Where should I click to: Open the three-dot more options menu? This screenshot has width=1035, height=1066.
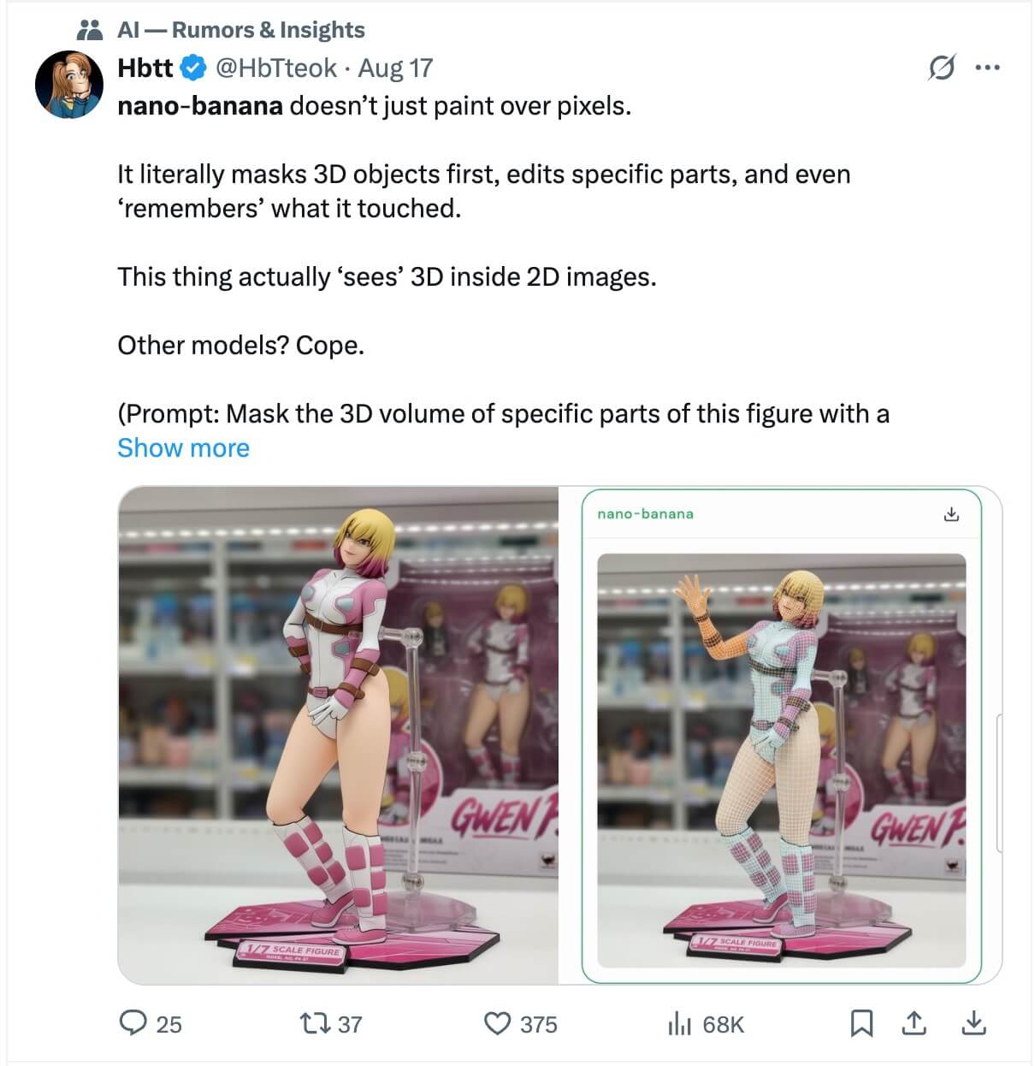pos(987,68)
